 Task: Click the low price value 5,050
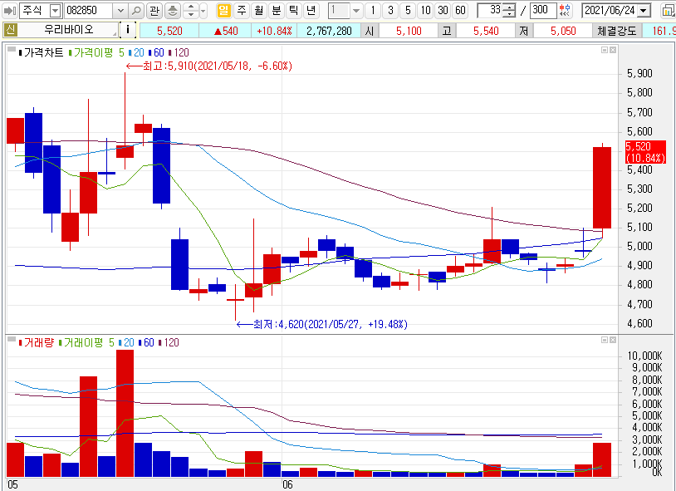tap(563, 31)
